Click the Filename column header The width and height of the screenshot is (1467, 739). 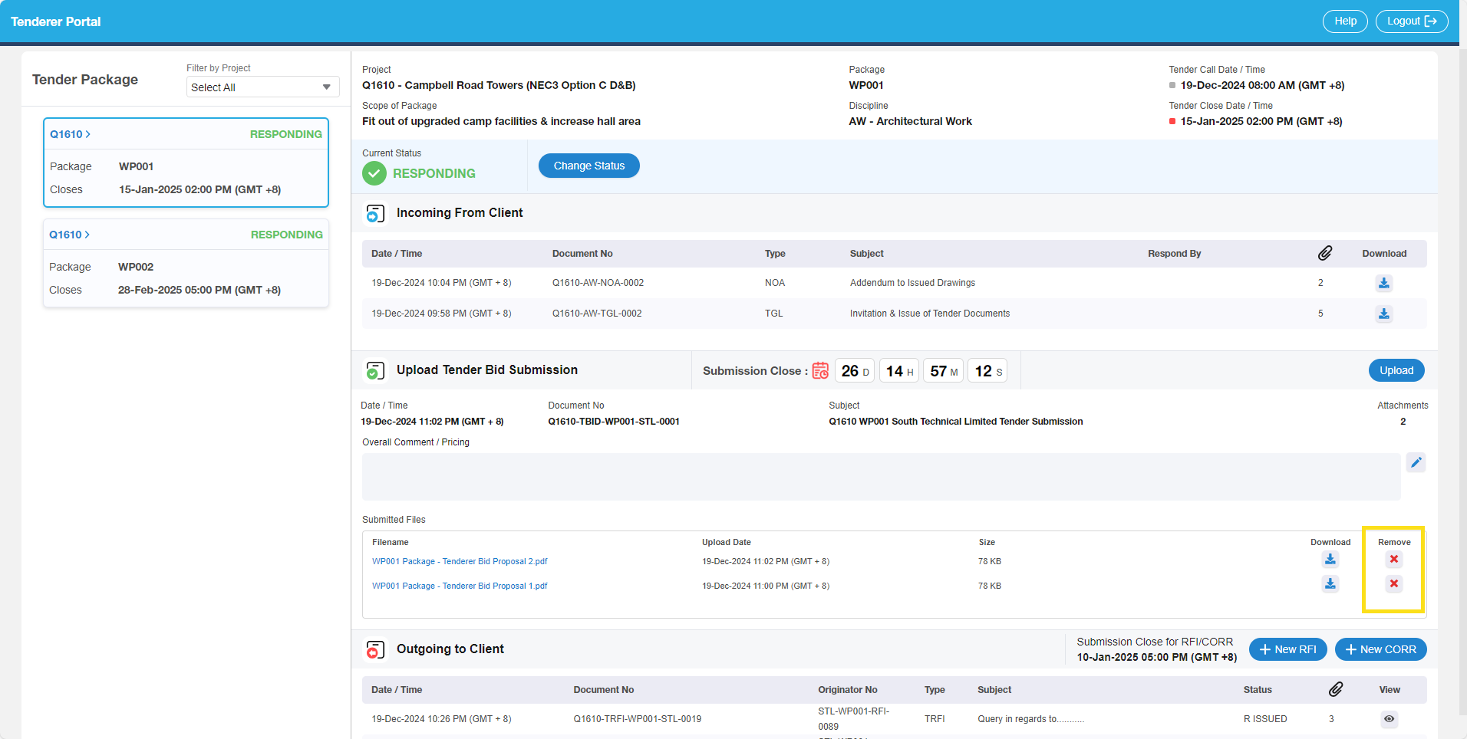click(391, 542)
